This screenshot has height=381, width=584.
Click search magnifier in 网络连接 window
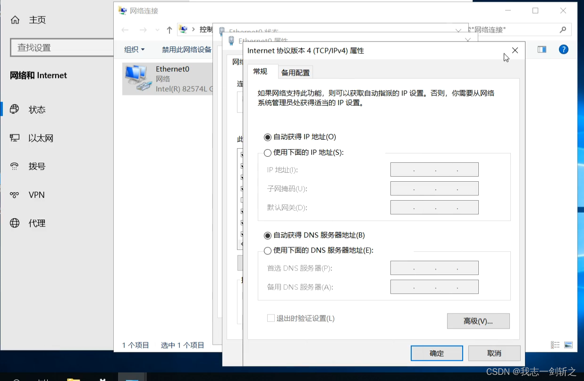click(563, 30)
